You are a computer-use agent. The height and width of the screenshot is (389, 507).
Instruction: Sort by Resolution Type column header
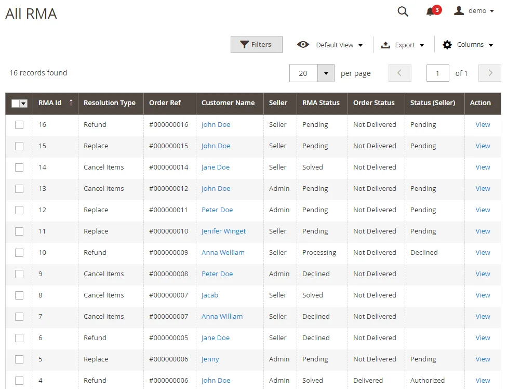click(109, 103)
